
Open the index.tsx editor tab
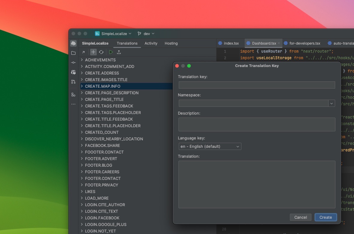[229, 43]
